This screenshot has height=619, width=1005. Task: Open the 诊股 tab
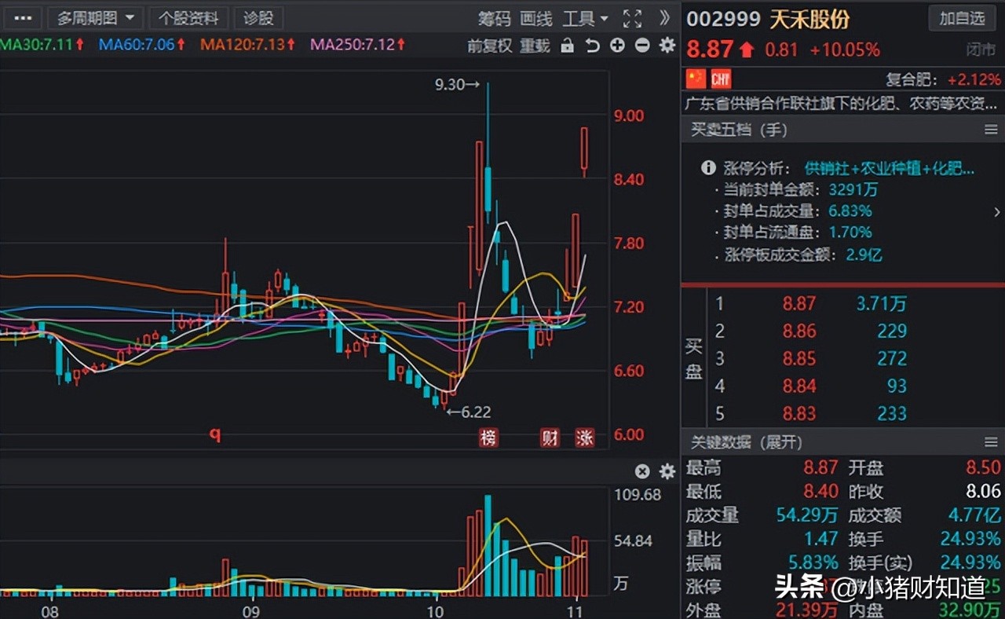tap(258, 17)
